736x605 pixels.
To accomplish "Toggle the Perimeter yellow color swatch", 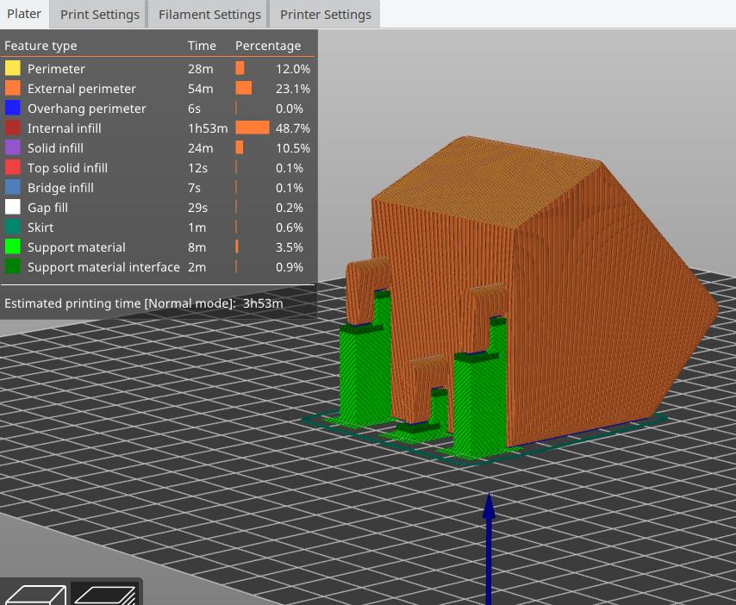I will pos(13,69).
